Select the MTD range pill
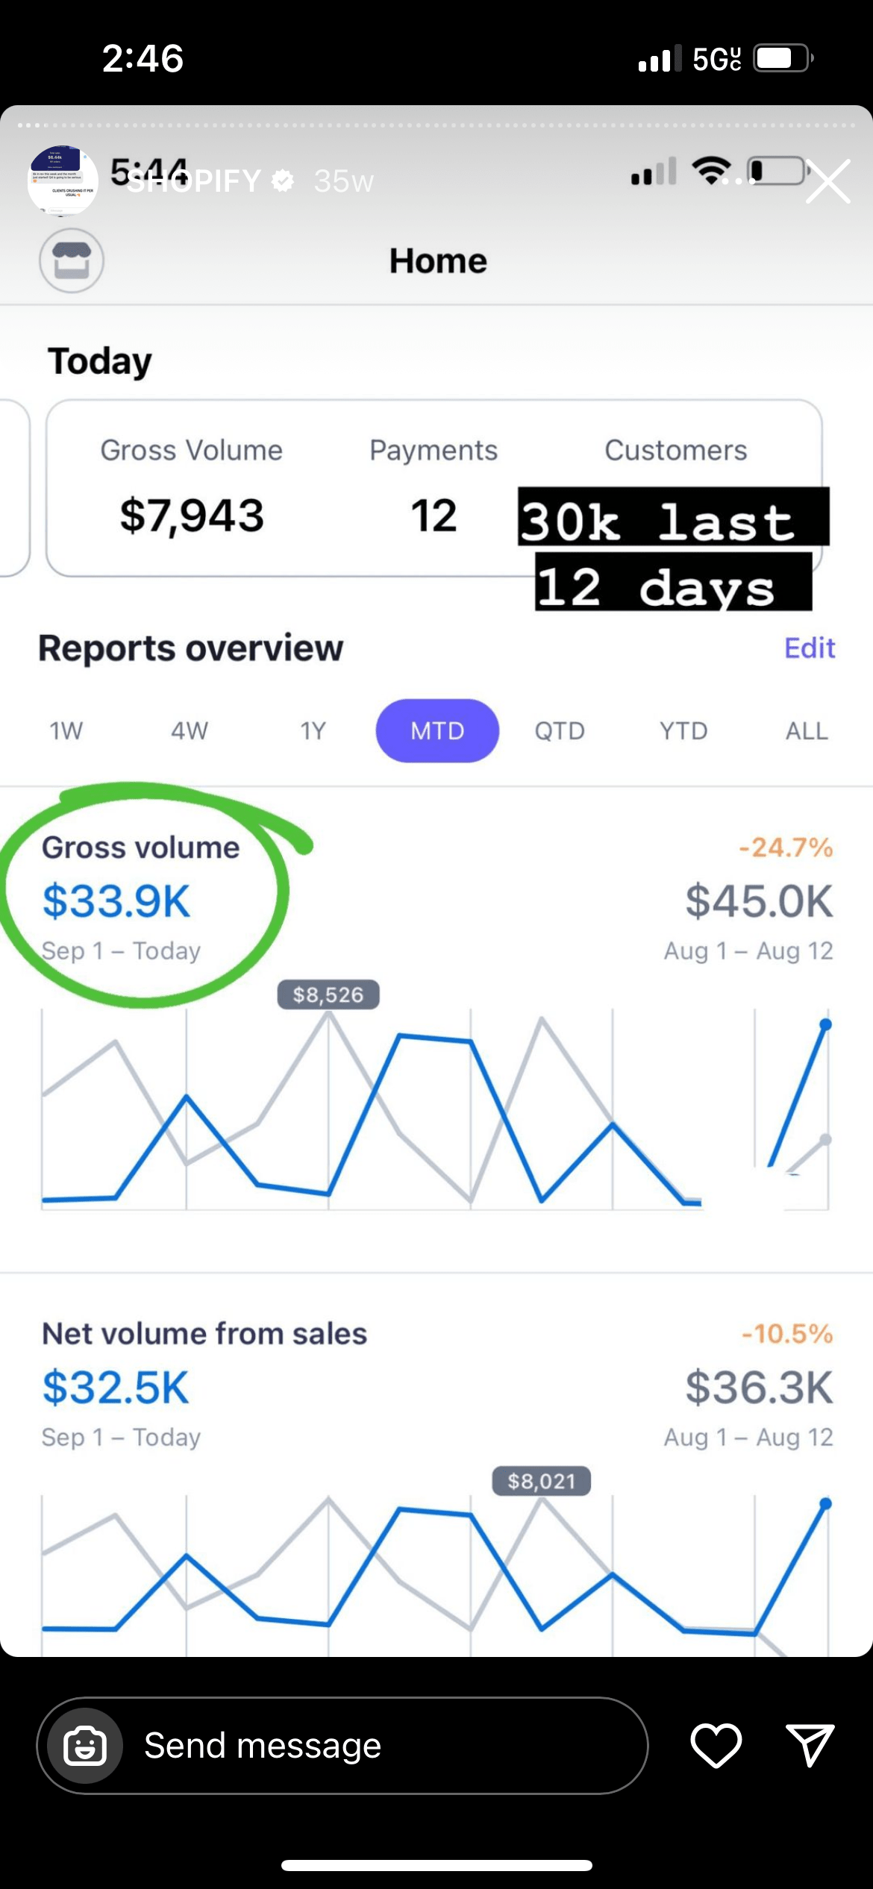873x1889 pixels. [437, 731]
